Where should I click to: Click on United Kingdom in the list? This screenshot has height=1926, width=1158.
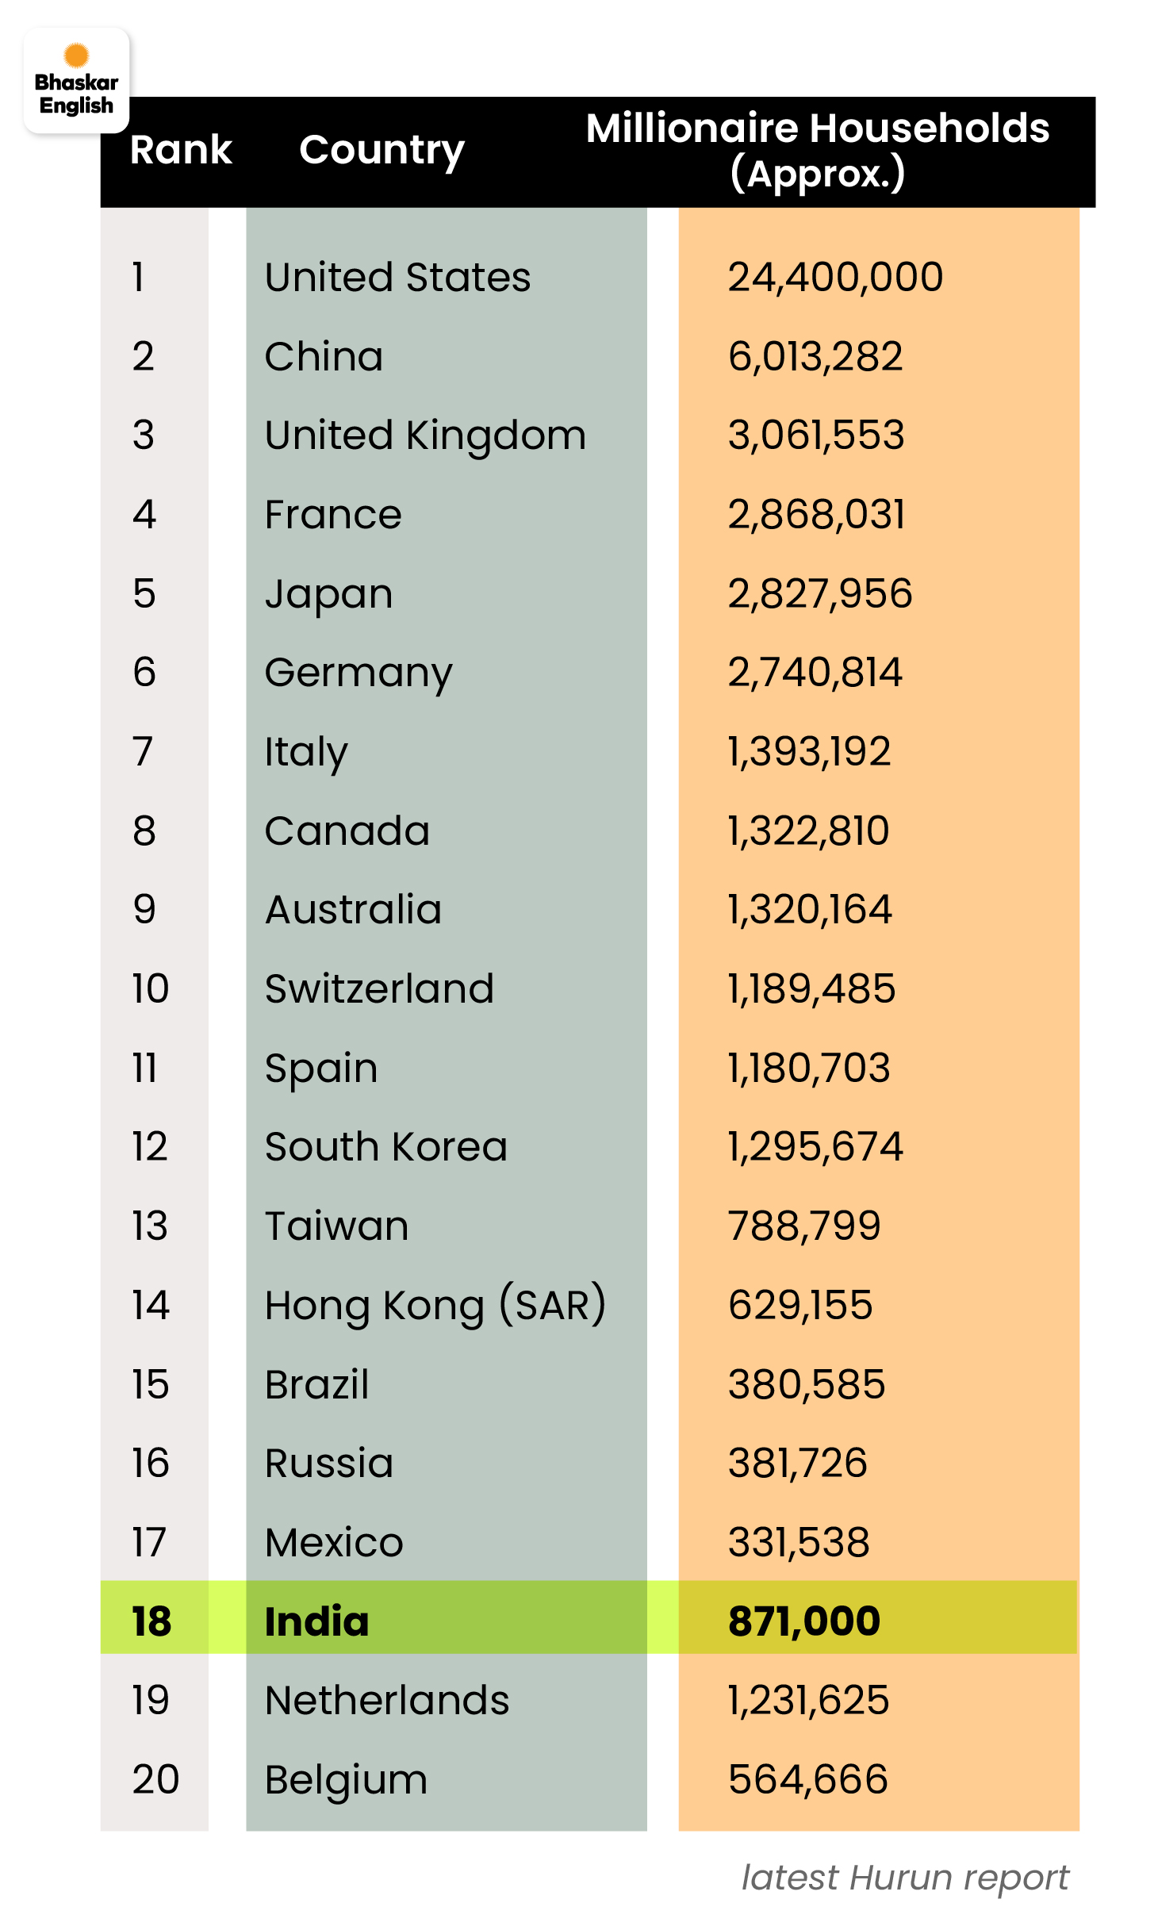(x=425, y=435)
